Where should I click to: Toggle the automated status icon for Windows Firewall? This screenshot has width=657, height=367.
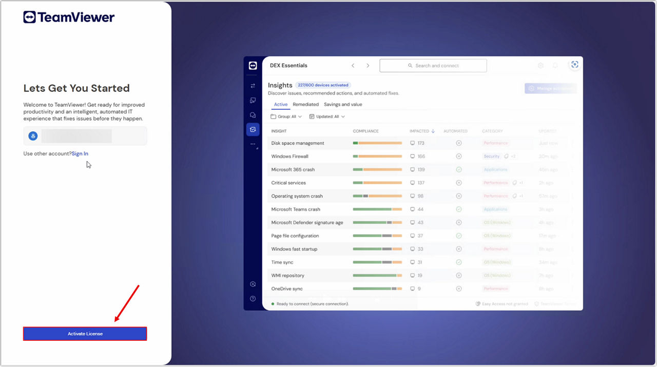[459, 156]
